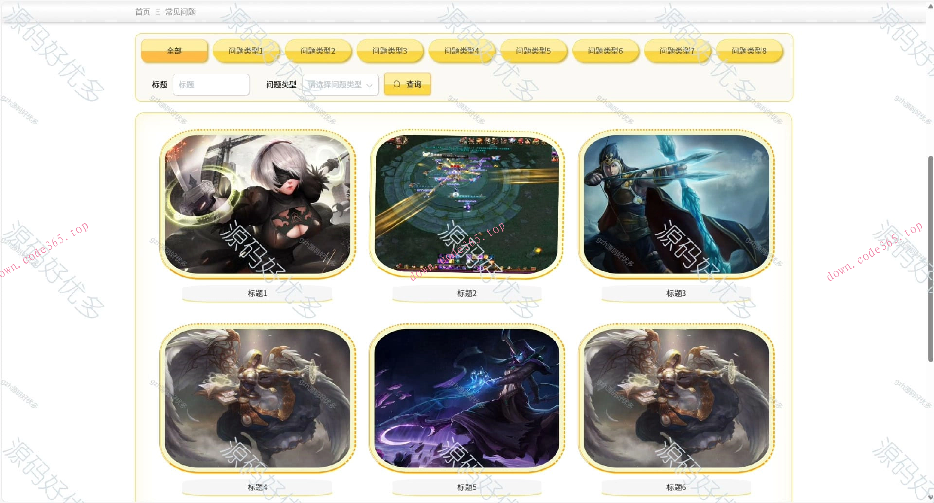Open the 标题3 archer image thumbnail
The width and height of the screenshot is (934, 503).
click(676, 204)
